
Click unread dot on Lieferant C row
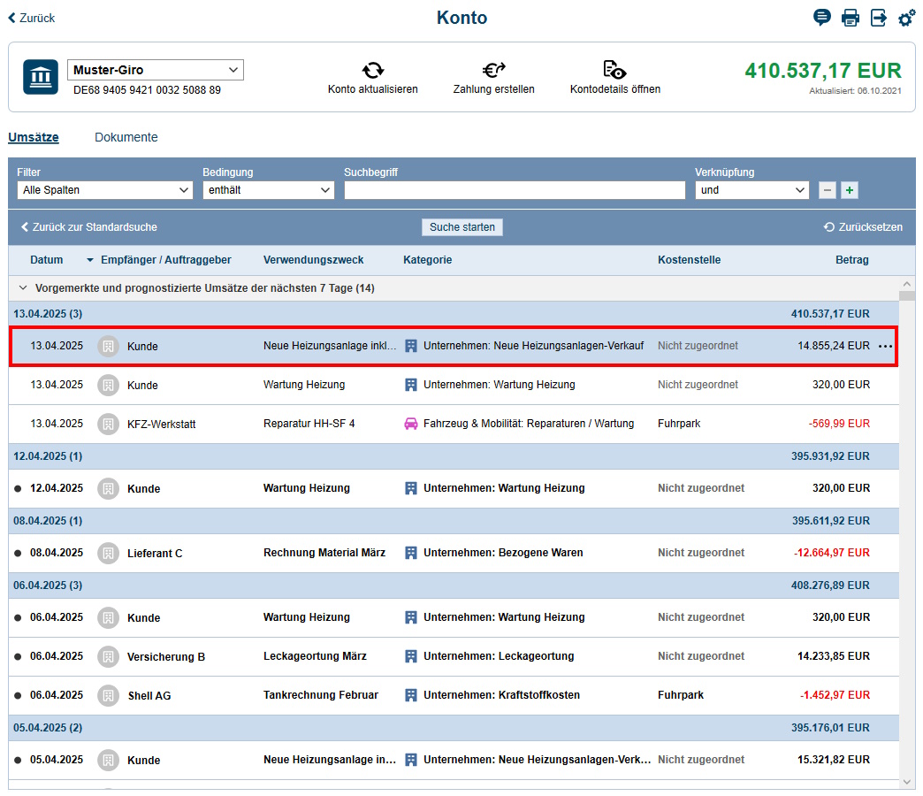coord(18,553)
